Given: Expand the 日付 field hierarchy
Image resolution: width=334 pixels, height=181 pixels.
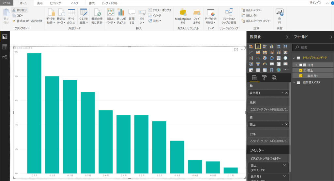Looking at the screenshot, I should [296, 65].
